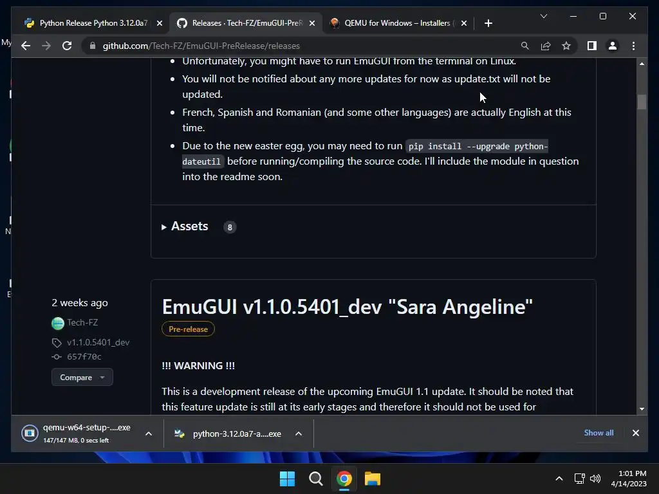This screenshot has height=494, width=659.
Task: Open the Windows Start menu
Action: 288,479
